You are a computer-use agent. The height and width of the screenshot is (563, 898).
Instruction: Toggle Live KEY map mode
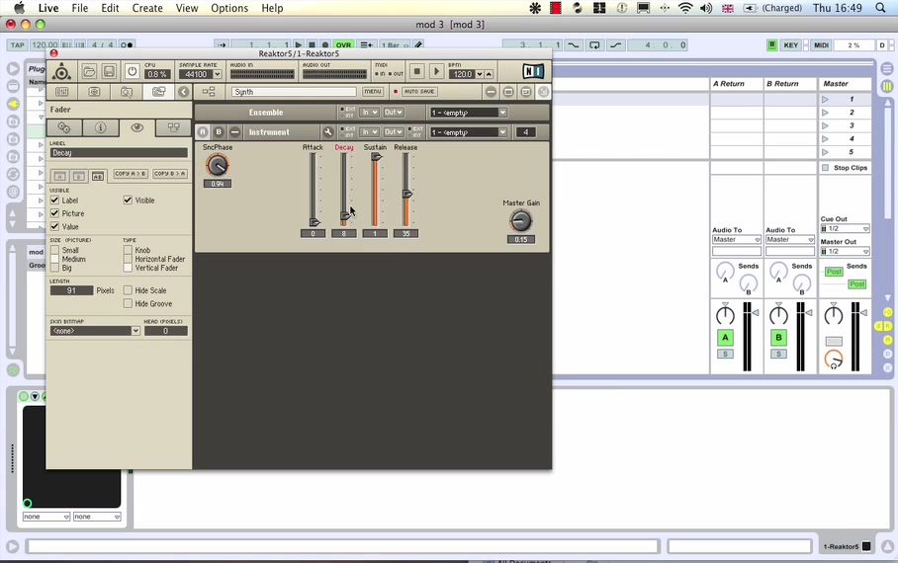[x=791, y=45]
